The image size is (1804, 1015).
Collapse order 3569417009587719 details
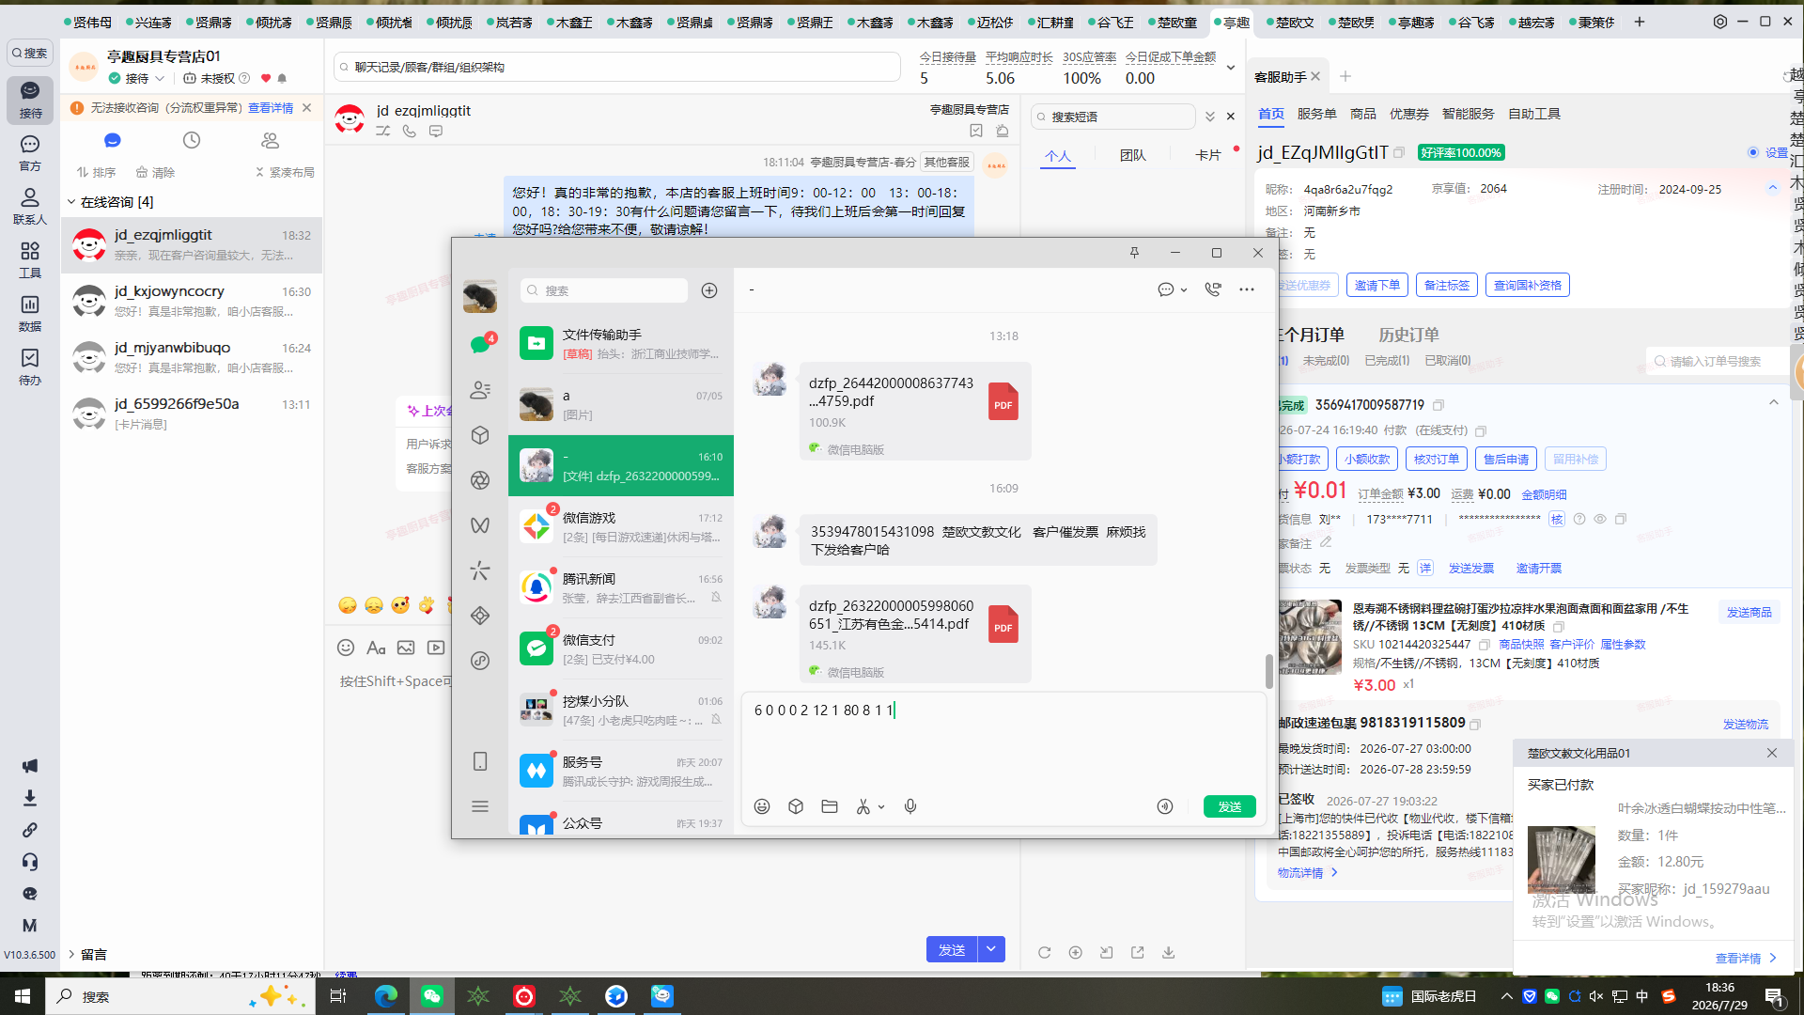pyautogui.click(x=1774, y=403)
